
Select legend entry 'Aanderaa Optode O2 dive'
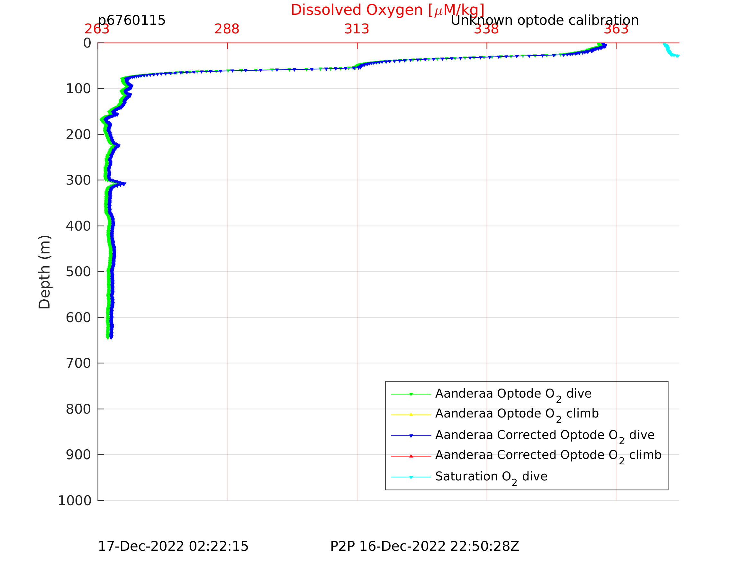click(513, 394)
